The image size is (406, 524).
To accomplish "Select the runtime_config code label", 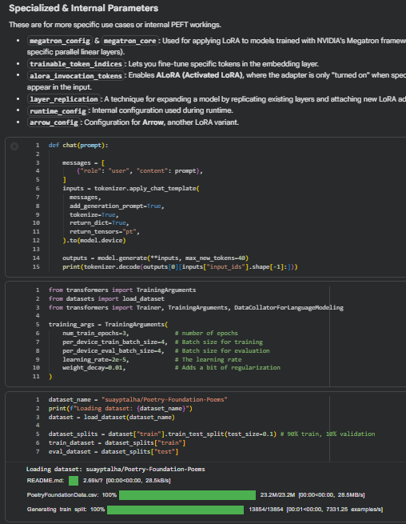I will click(58, 111).
